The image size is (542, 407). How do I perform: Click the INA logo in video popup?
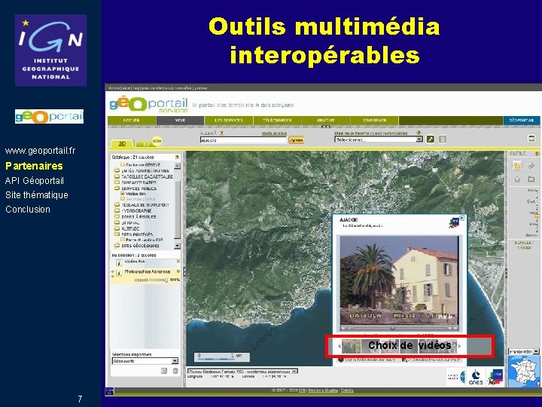click(454, 223)
